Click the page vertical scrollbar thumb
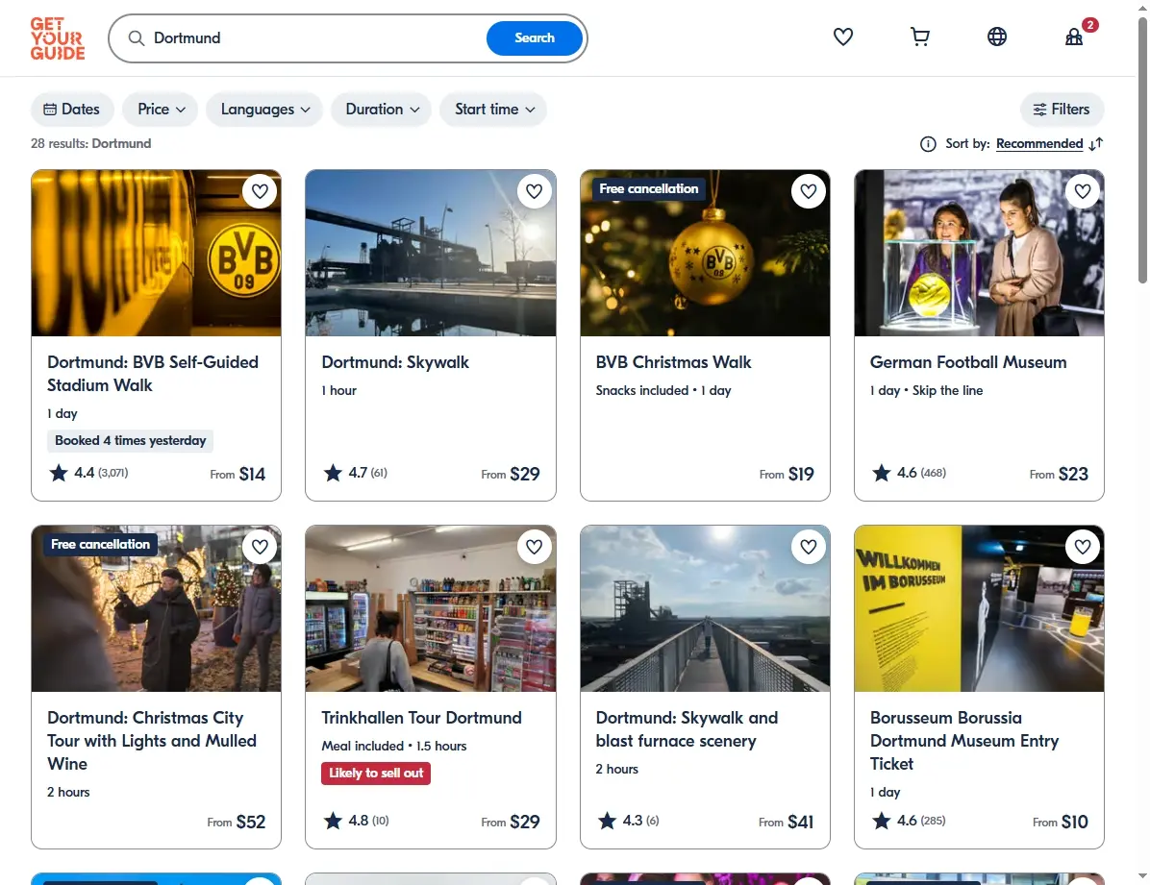 [1142, 150]
